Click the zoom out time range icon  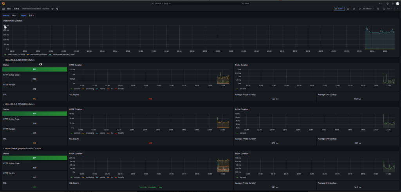(x=378, y=9)
